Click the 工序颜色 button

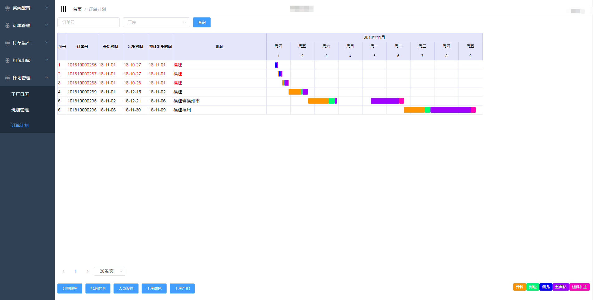point(154,288)
